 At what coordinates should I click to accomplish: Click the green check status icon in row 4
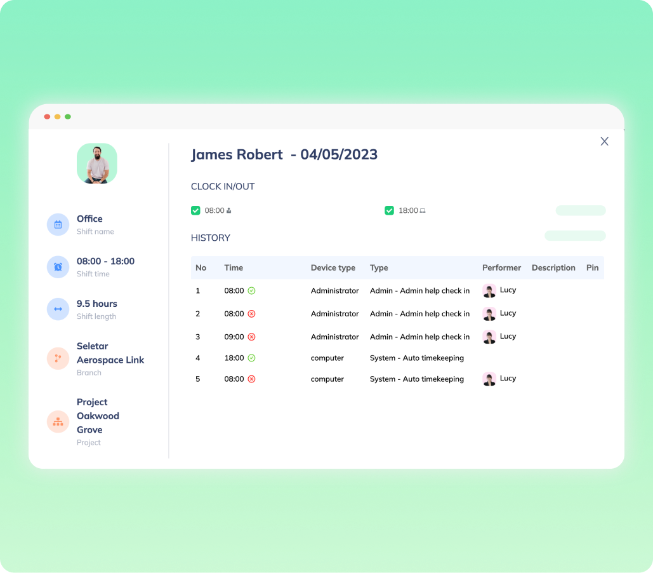point(251,358)
